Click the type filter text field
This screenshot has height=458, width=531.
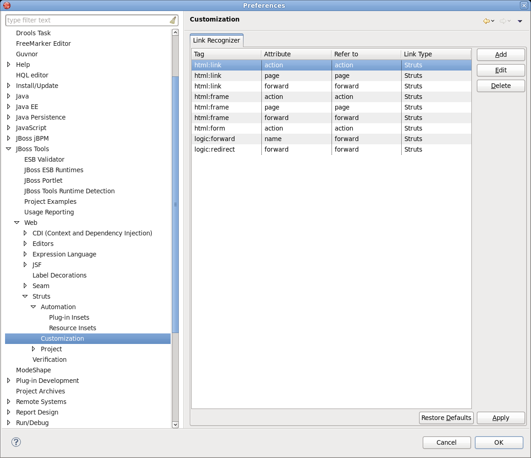[87, 20]
